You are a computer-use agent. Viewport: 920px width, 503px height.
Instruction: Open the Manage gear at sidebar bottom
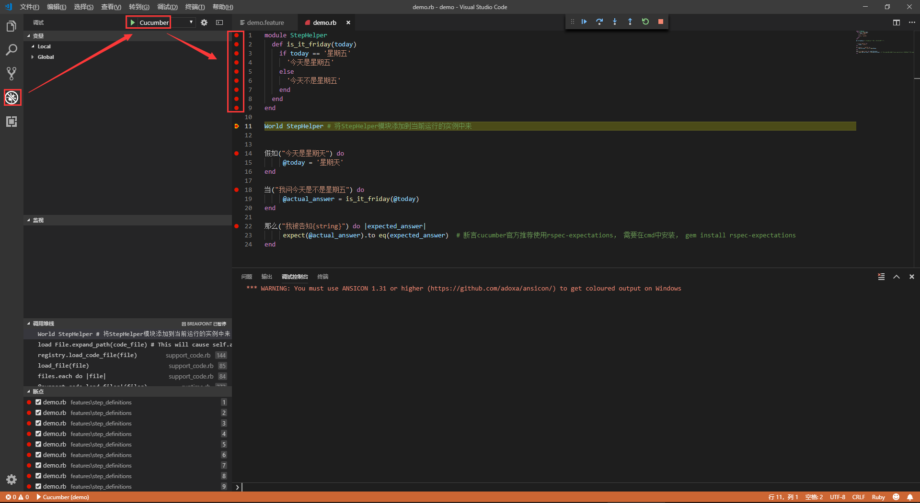click(x=11, y=480)
